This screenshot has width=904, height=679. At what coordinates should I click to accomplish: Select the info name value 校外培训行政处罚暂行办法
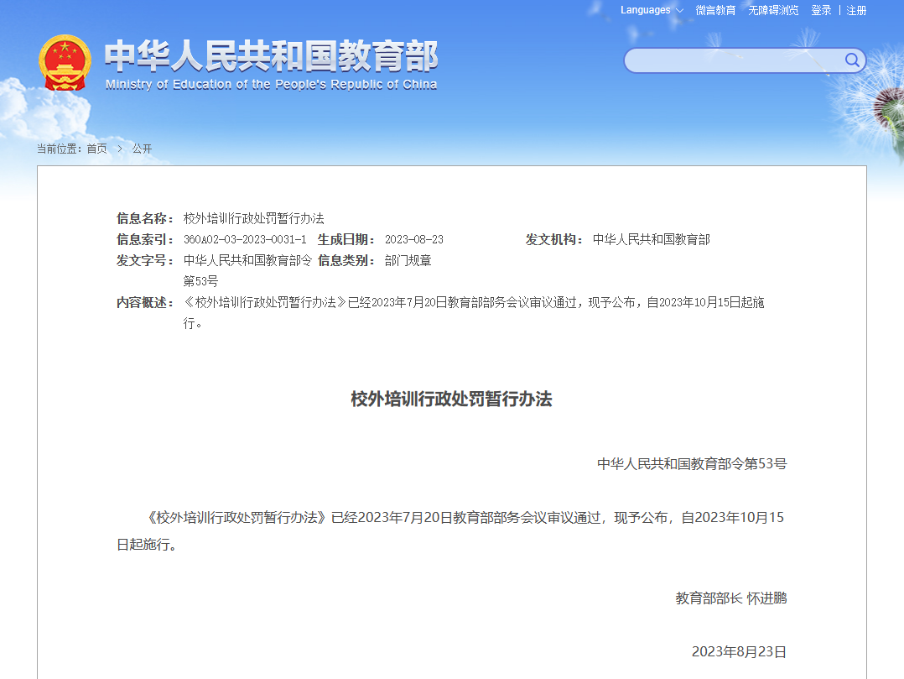(253, 219)
